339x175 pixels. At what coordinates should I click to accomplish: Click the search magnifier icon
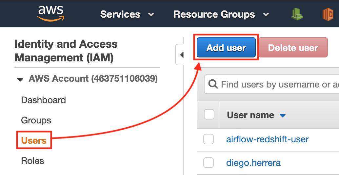point(213,84)
